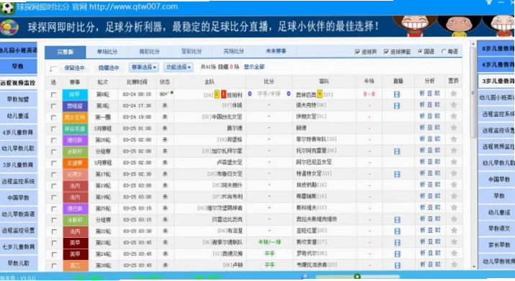Click the 平手/半球 handicap in first row

pos(269,94)
